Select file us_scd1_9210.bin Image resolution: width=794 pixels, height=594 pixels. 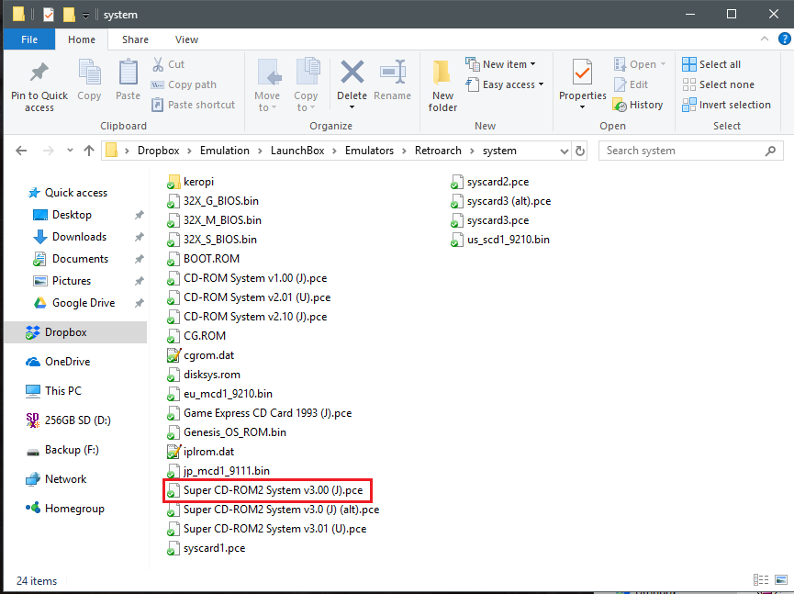tap(500, 240)
